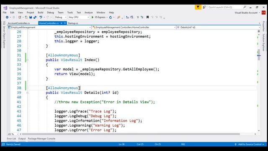Image resolution: width=268 pixels, height=151 pixels.
Task: Click the Uncomment Selection icon
Action: tap(142, 17)
